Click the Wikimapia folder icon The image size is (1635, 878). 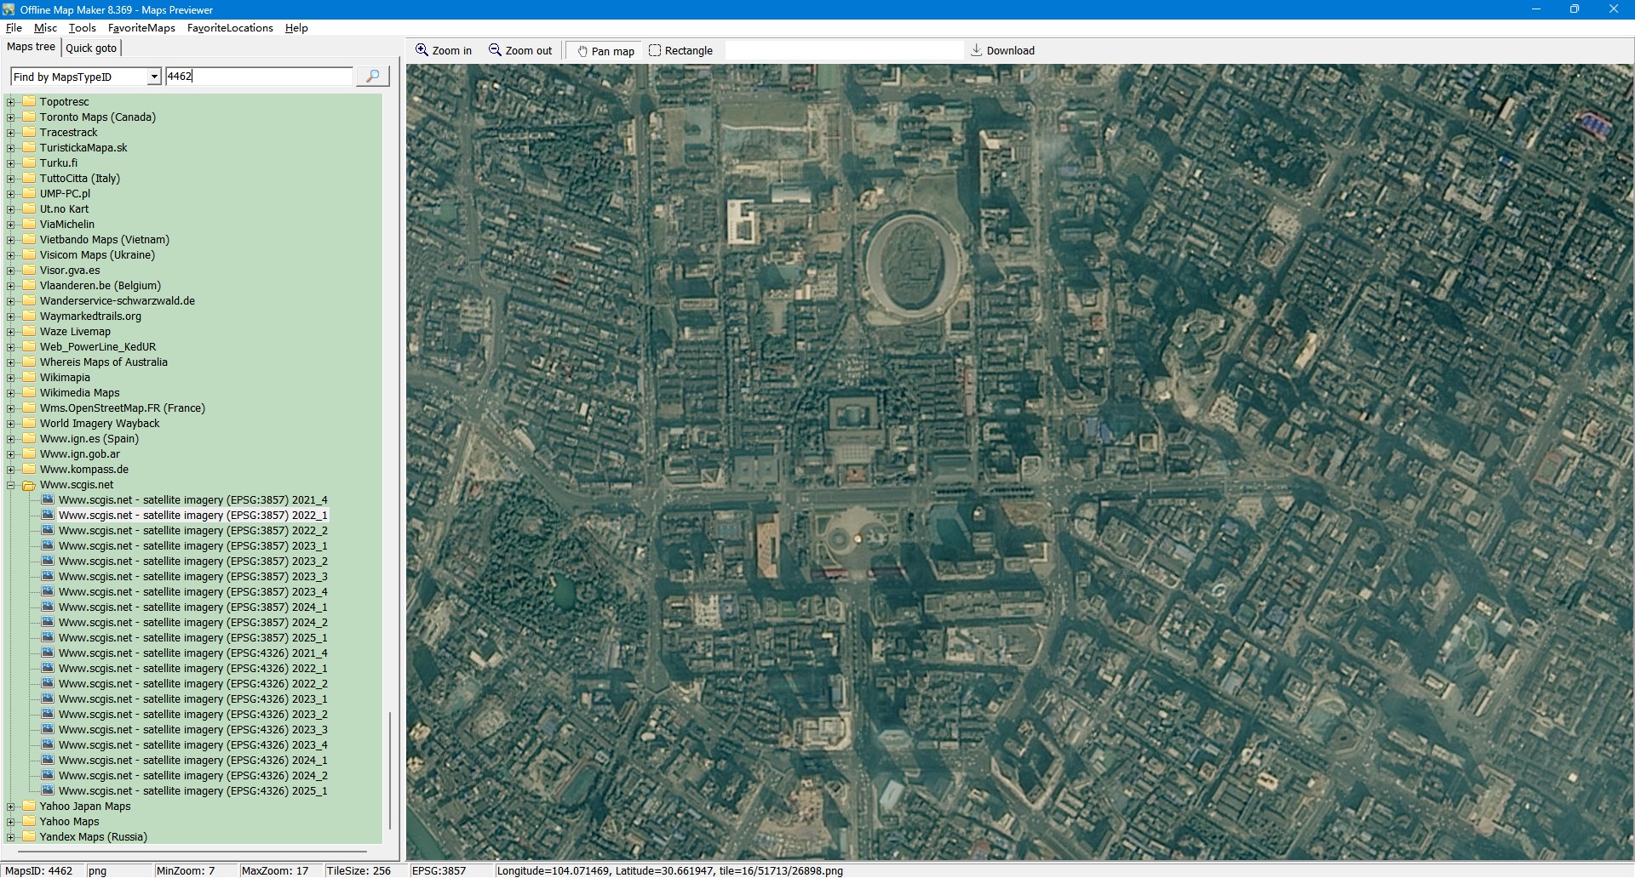pos(29,378)
